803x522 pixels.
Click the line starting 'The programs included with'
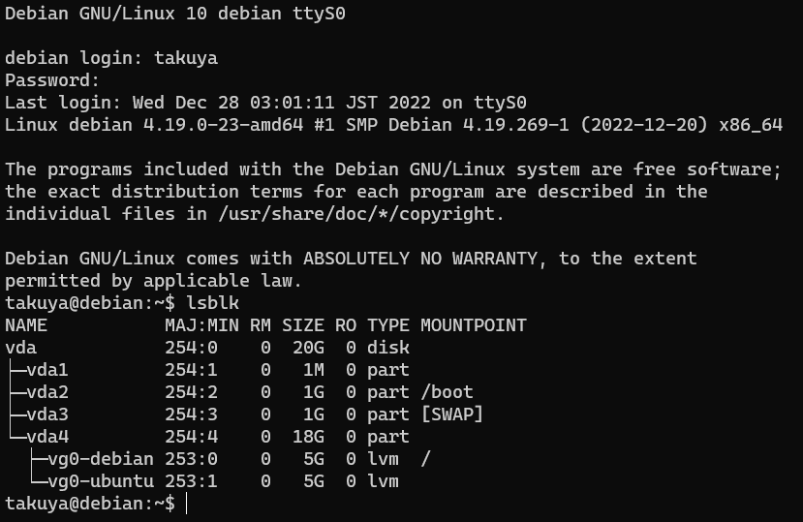[x=393, y=169]
